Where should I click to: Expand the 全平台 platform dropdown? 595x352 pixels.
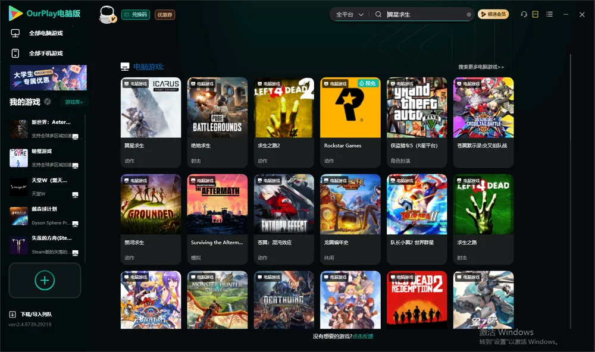tap(349, 14)
